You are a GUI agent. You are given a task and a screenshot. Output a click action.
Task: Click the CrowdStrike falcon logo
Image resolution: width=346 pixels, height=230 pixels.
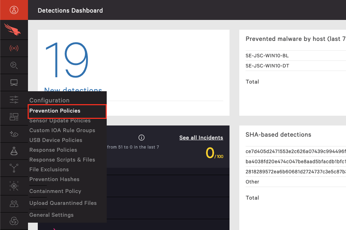click(x=13, y=30)
